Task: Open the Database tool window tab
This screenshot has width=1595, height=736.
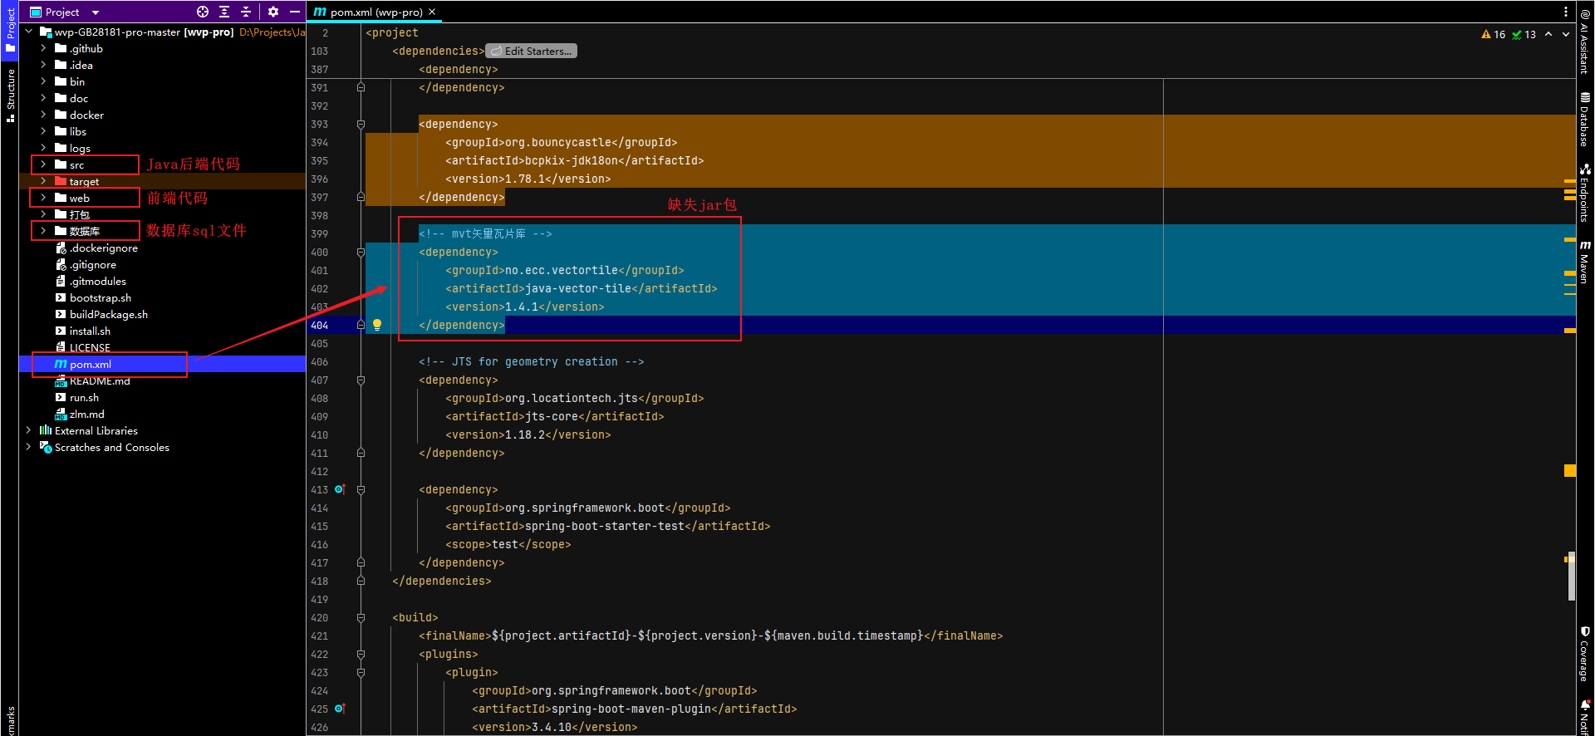Action: 1585,120
